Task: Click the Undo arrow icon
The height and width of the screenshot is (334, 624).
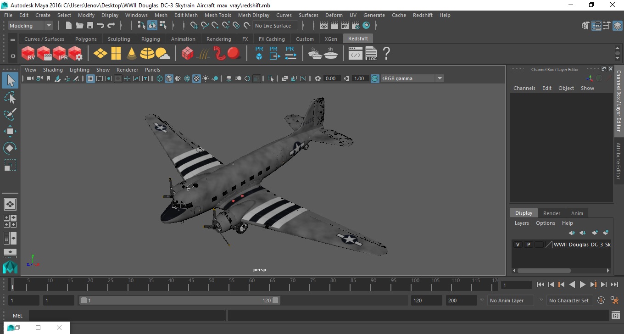Action: (100, 26)
